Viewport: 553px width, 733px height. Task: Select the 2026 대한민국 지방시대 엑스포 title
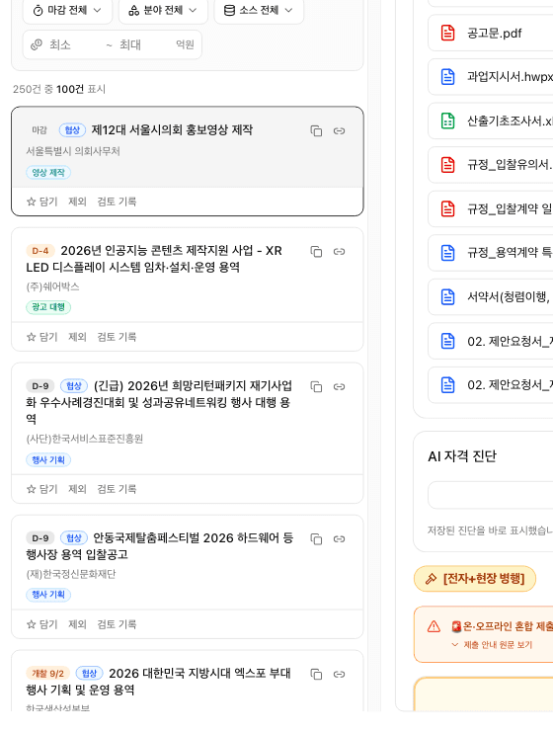click(159, 681)
